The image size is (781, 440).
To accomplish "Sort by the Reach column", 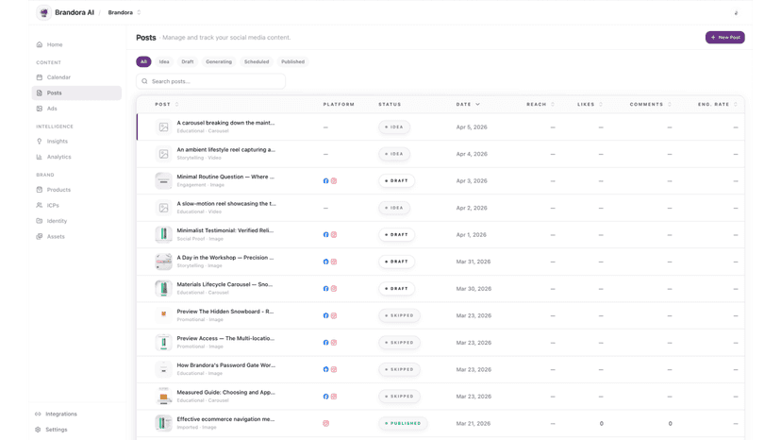I will [x=540, y=104].
